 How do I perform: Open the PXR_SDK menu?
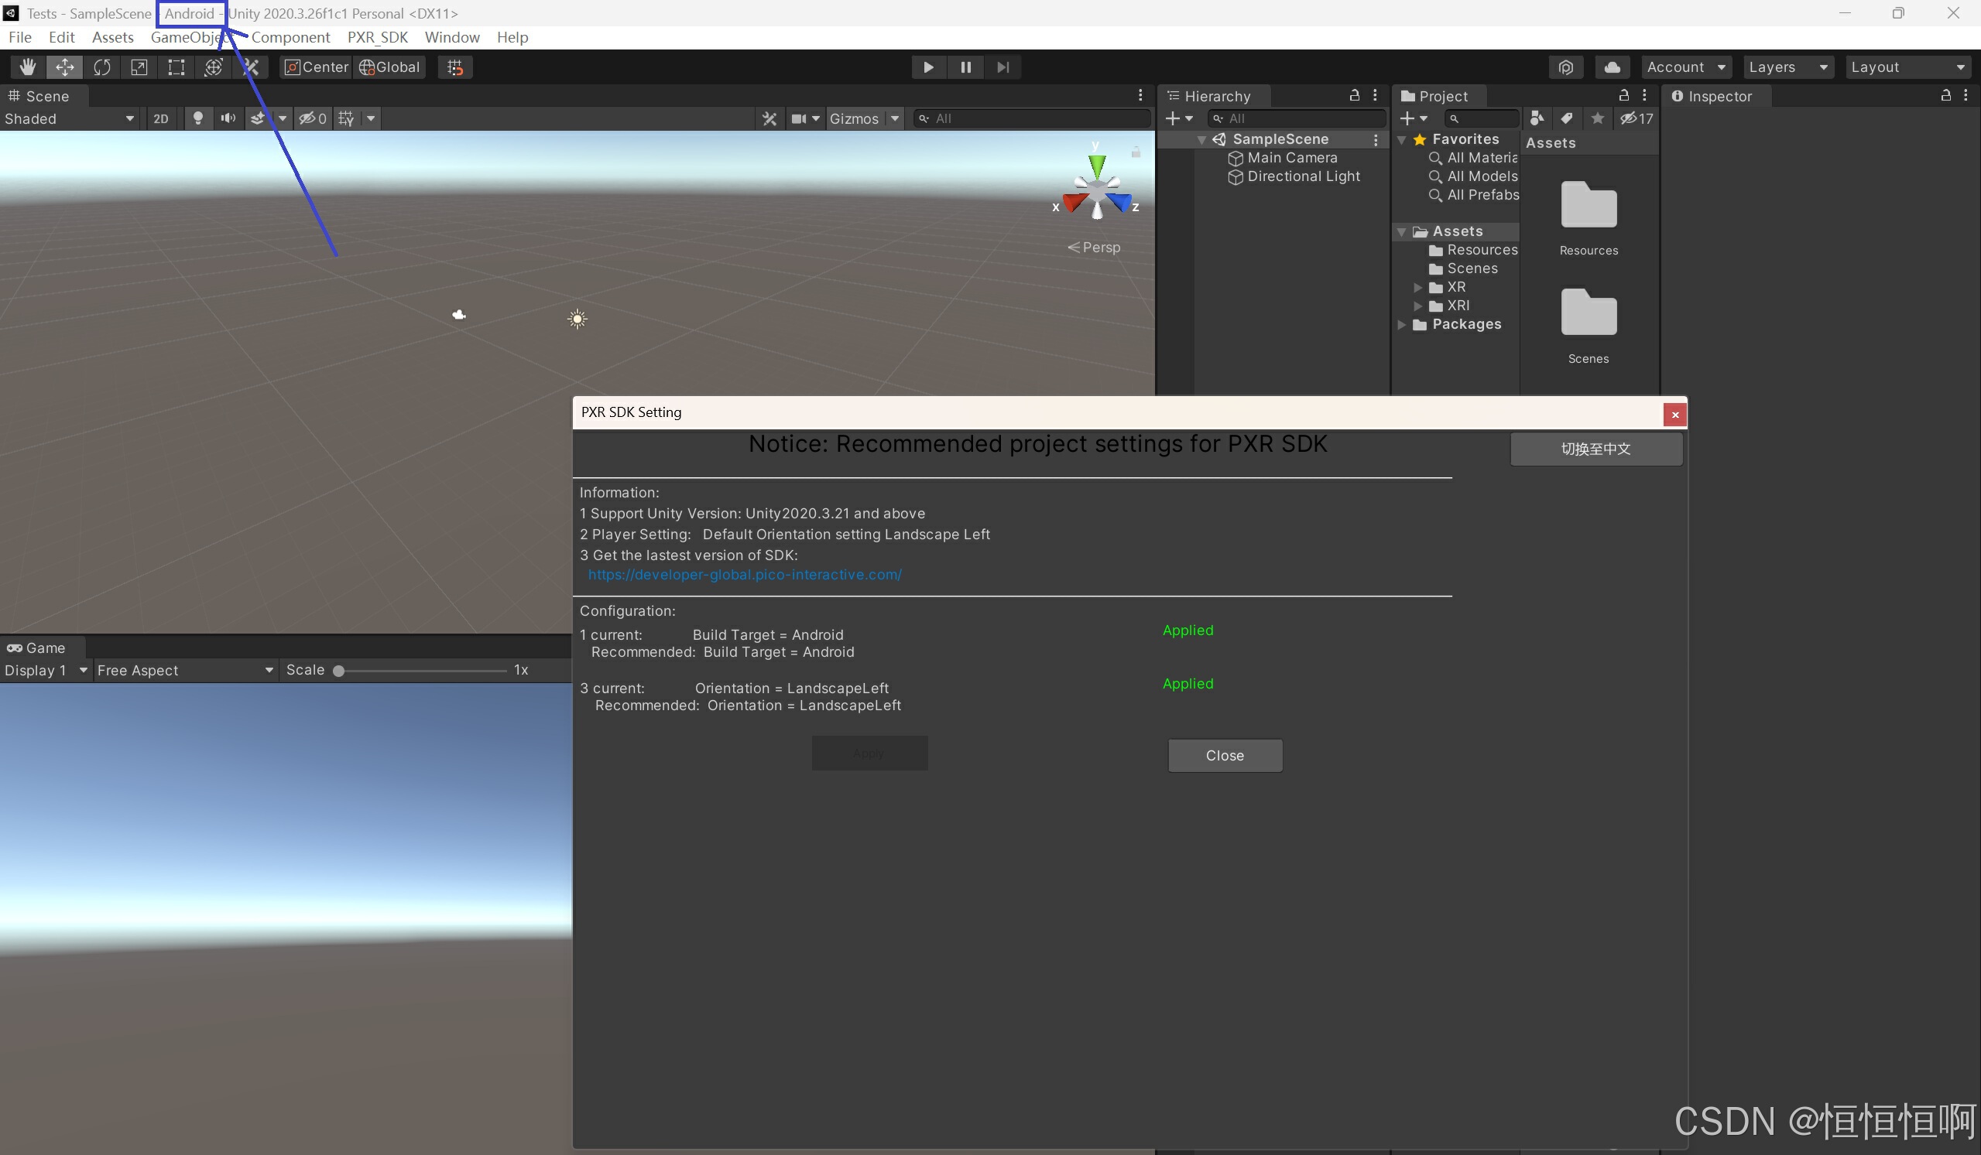(377, 37)
